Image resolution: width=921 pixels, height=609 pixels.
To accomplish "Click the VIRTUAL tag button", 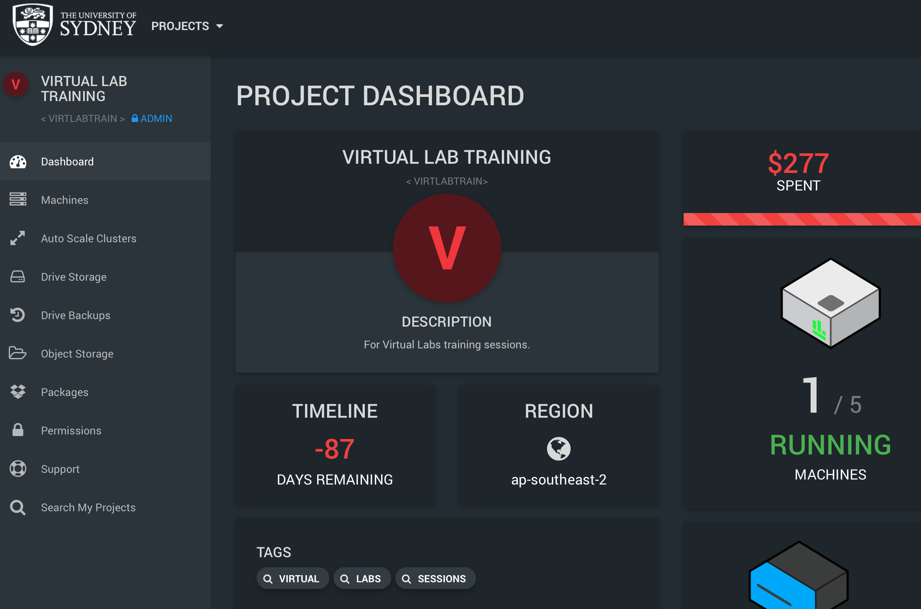I will (x=293, y=579).
